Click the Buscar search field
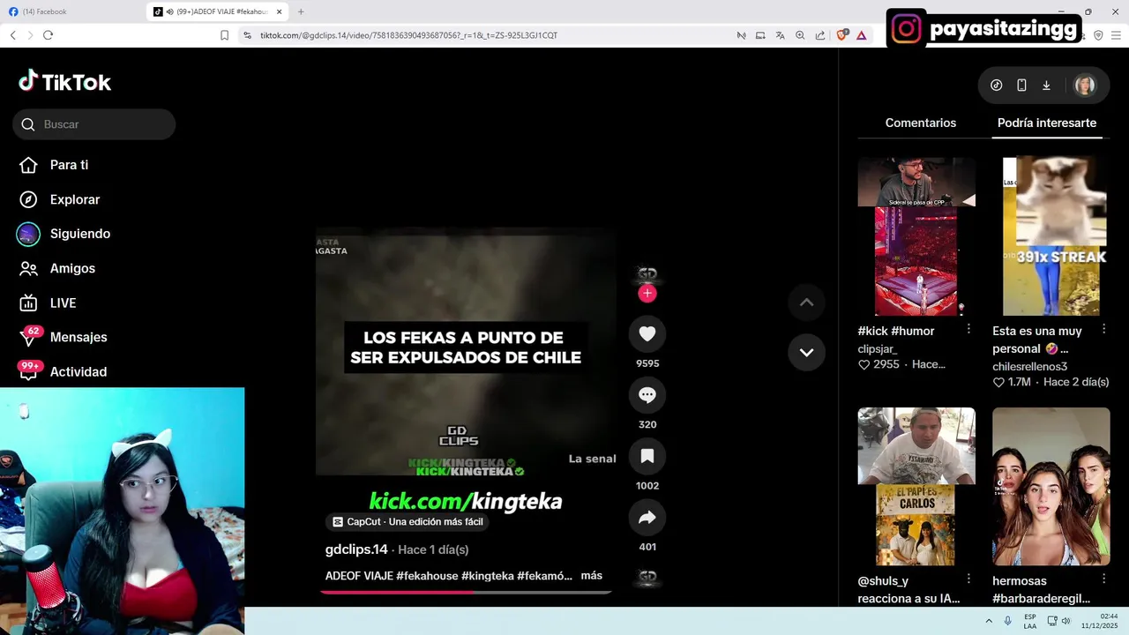The width and height of the screenshot is (1129, 635). 94,124
